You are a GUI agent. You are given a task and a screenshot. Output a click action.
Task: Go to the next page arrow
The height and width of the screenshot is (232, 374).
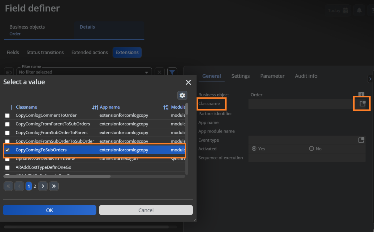(x=43, y=186)
